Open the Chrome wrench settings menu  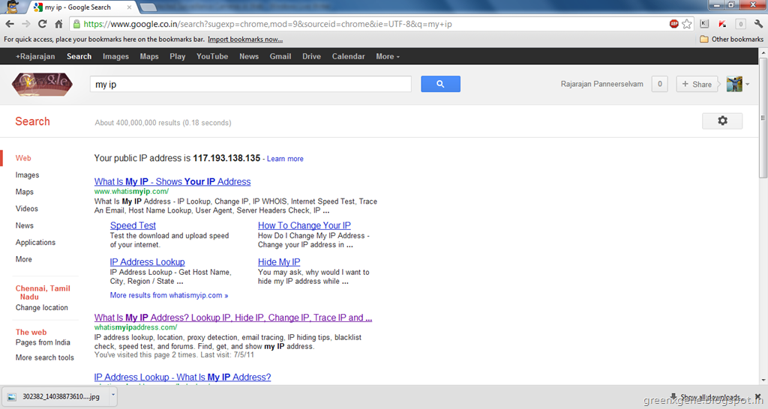click(759, 24)
